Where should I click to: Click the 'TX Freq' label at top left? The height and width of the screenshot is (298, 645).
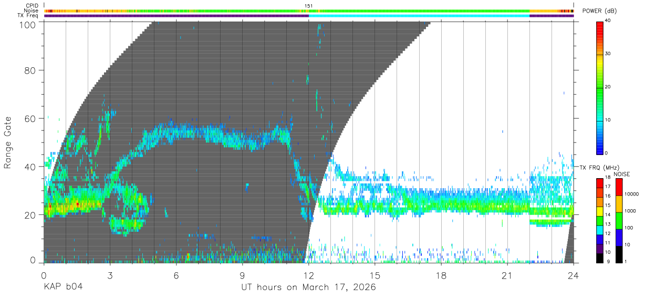click(28, 16)
